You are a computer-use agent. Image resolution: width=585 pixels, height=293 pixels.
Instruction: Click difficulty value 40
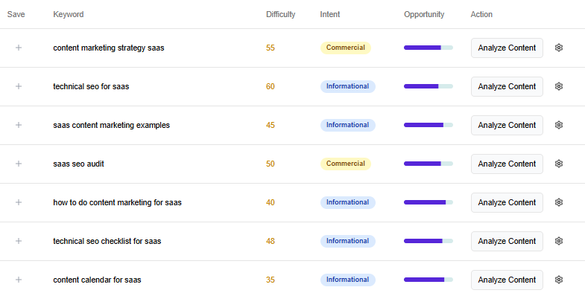(x=270, y=203)
